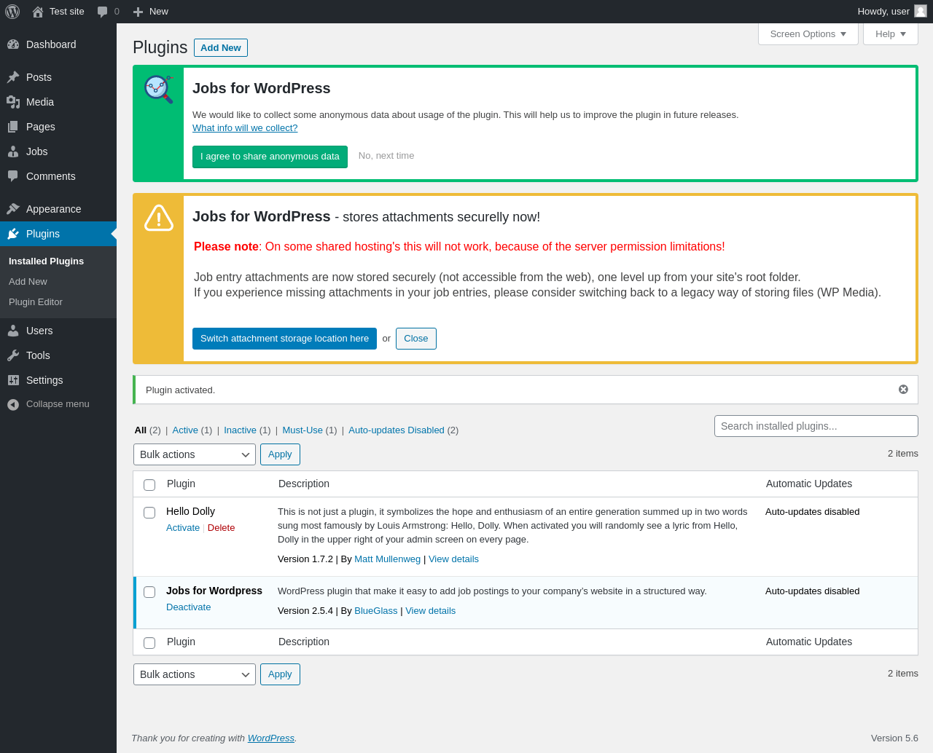This screenshot has width=933, height=753.
Task: Open Plugin Editor submenu item
Action: point(36,302)
